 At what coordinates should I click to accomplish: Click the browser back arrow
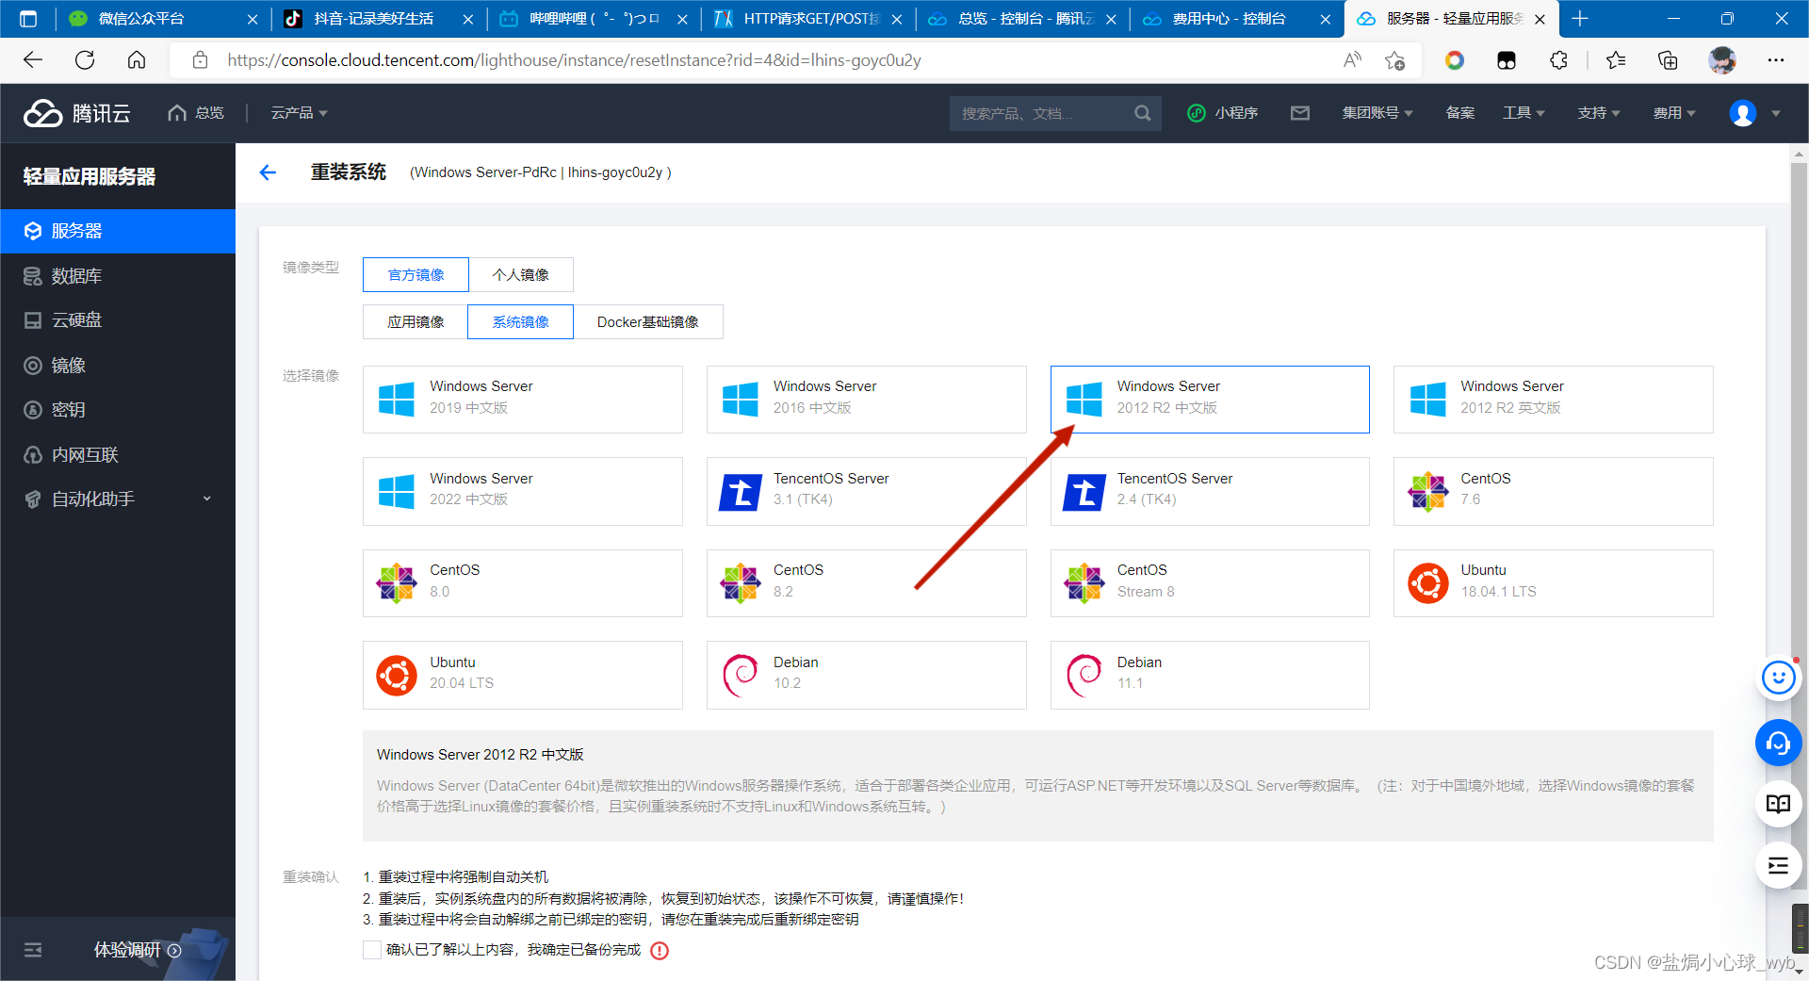pyautogui.click(x=33, y=60)
